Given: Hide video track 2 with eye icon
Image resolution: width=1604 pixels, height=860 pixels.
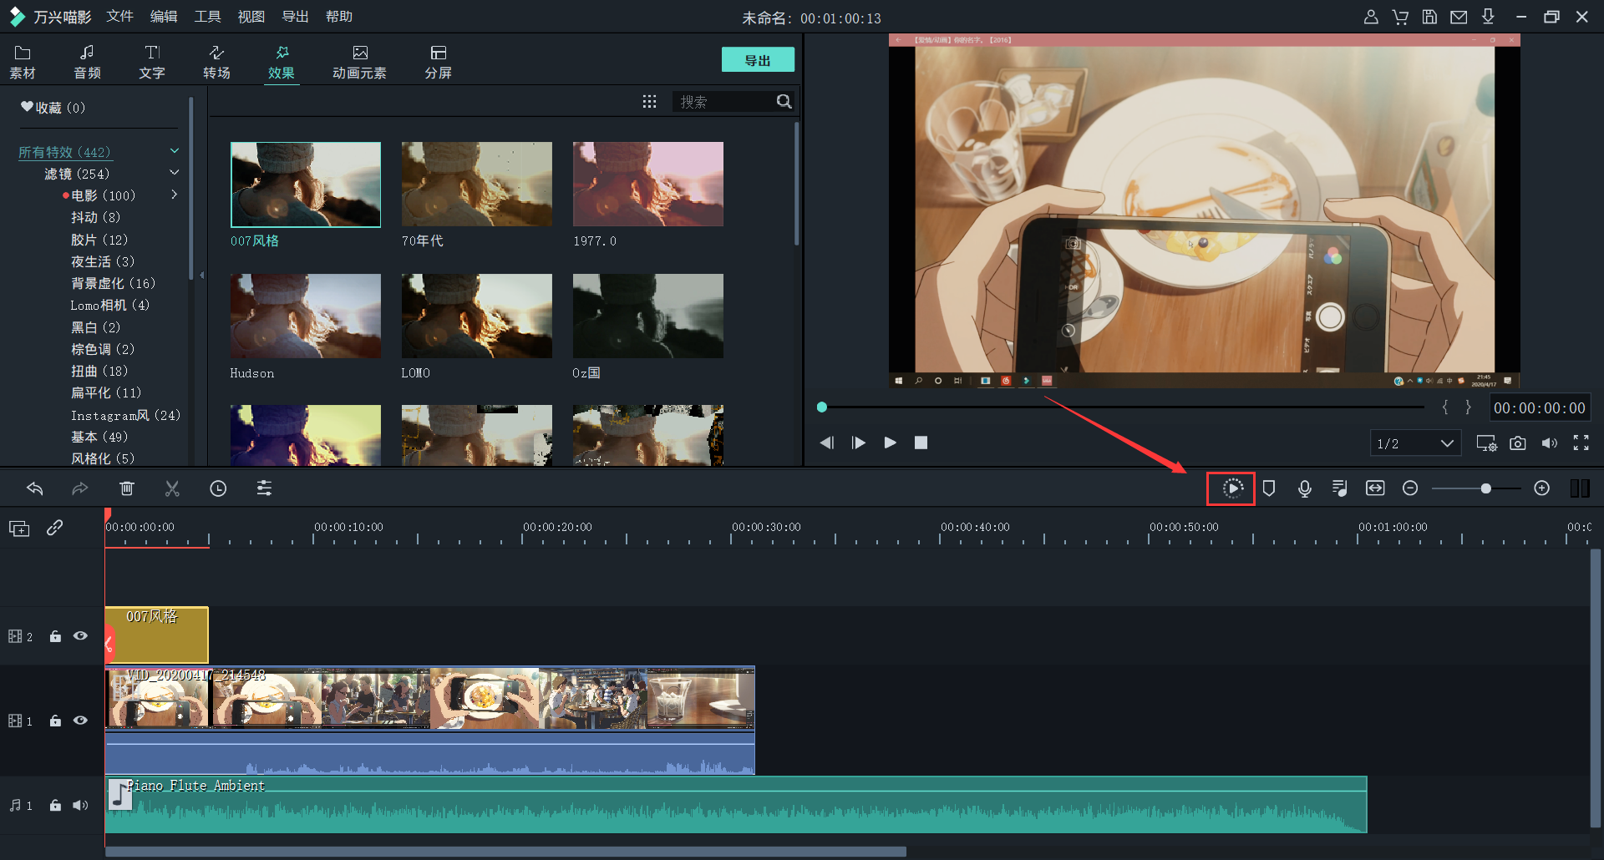Looking at the screenshot, I should point(80,636).
